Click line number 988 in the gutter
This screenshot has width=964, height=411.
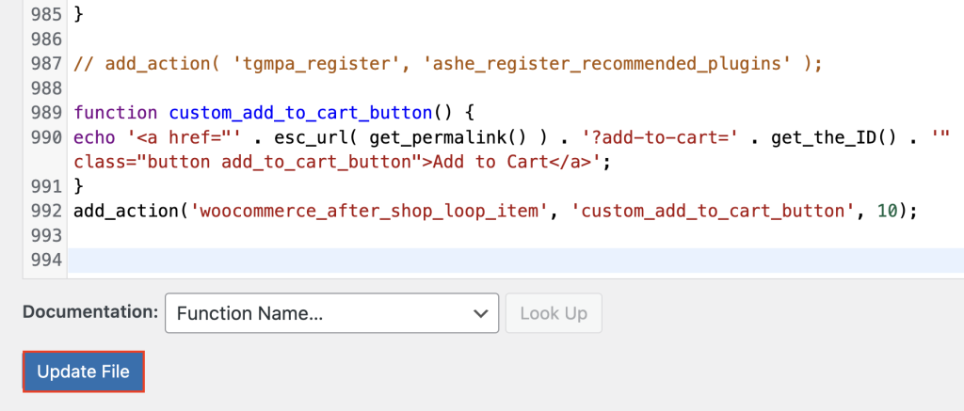tap(45, 88)
